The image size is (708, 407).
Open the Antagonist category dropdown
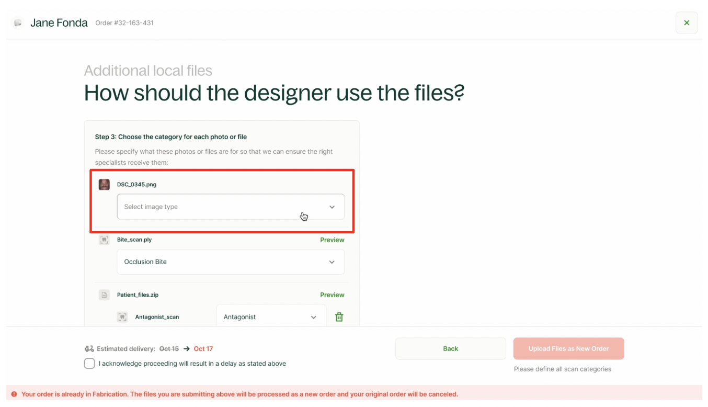[x=270, y=317]
